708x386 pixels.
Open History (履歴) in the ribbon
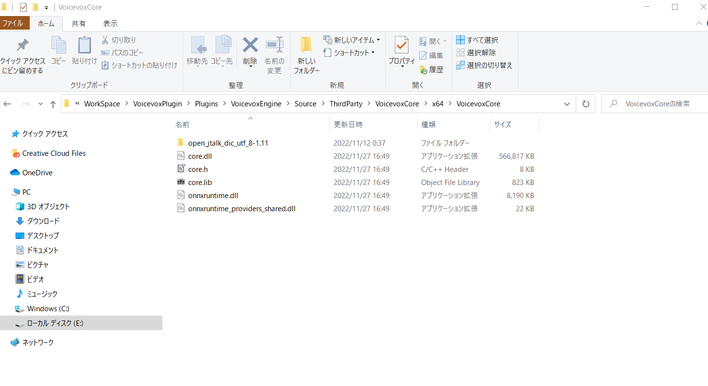click(x=431, y=69)
